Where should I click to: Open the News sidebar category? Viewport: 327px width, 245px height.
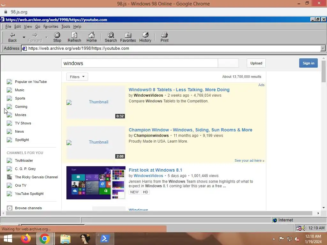point(19,131)
